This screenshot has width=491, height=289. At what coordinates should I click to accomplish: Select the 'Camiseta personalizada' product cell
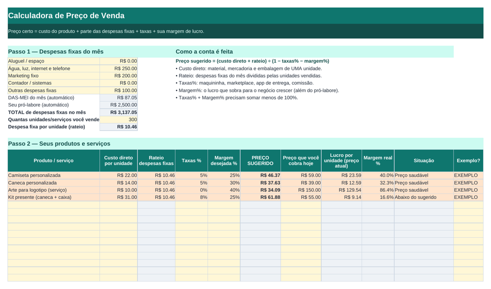(54, 175)
